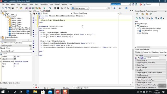Click the Quick Edit... link
The height and width of the screenshot is (94, 167).
point(4,83)
